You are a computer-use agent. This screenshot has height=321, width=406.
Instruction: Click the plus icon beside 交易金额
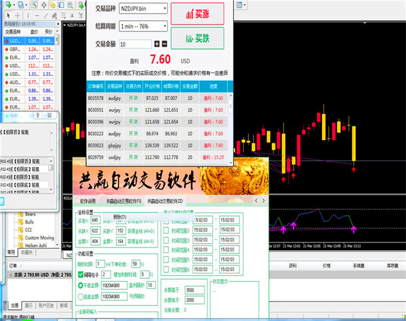[x=157, y=44]
